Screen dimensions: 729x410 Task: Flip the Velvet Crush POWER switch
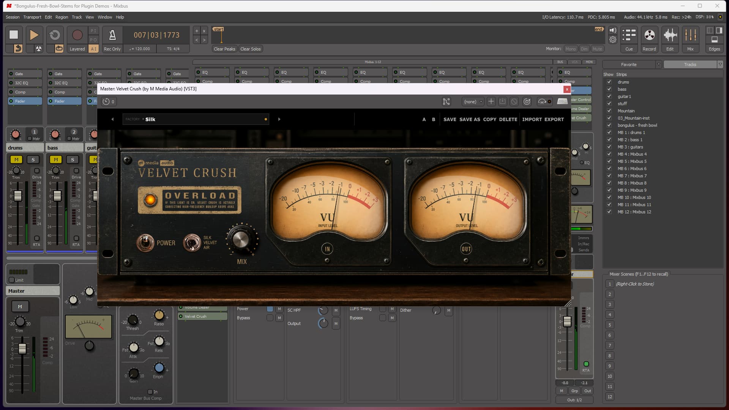(x=145, y=243)
